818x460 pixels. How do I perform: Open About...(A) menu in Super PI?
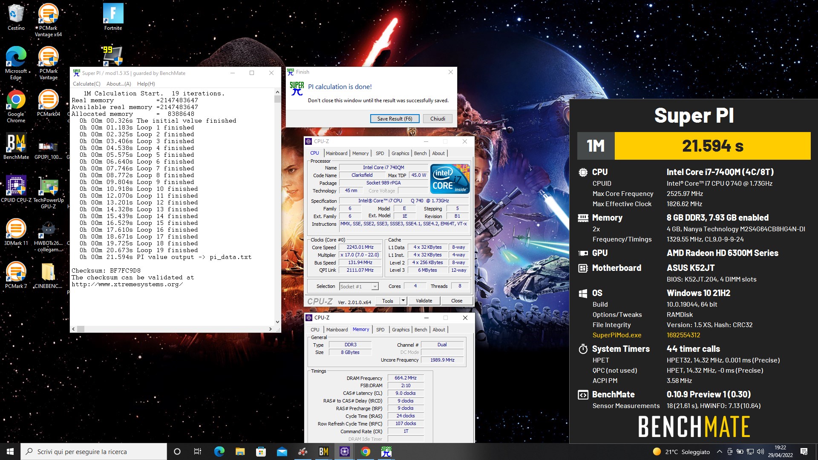pos(119,84)
